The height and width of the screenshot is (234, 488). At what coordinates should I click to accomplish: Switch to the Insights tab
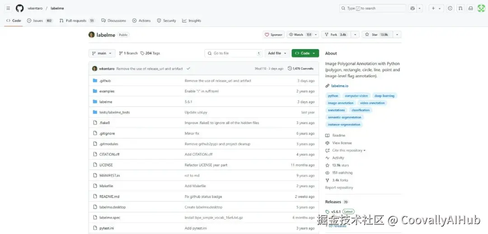192,21
